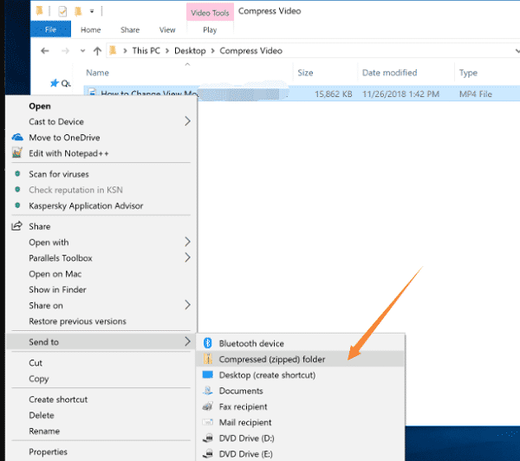
Task: Open the File tab
Action: coord(50,29)
